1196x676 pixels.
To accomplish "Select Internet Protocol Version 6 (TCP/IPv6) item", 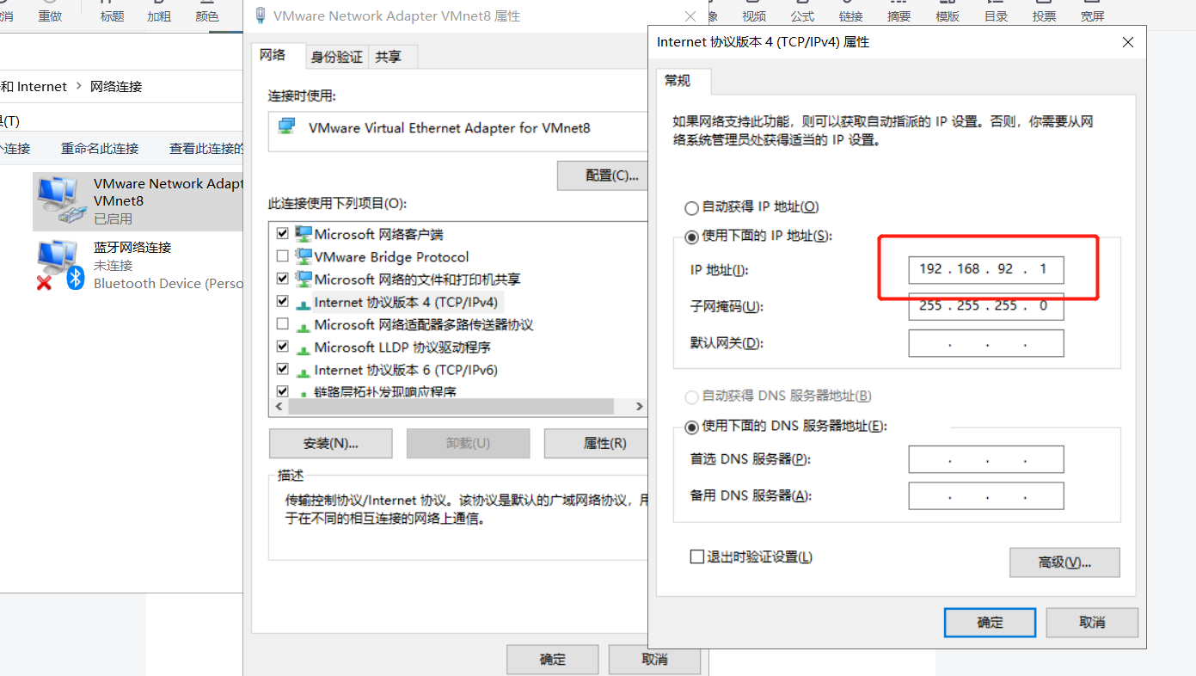I will [x=396, y=370].
